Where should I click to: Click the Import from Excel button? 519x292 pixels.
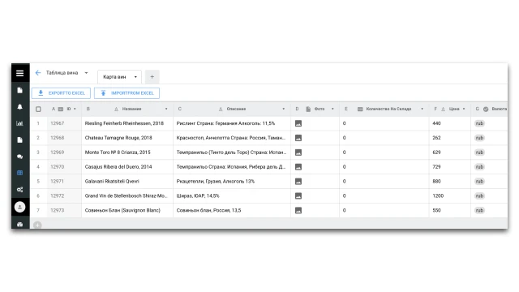[127, 93]
